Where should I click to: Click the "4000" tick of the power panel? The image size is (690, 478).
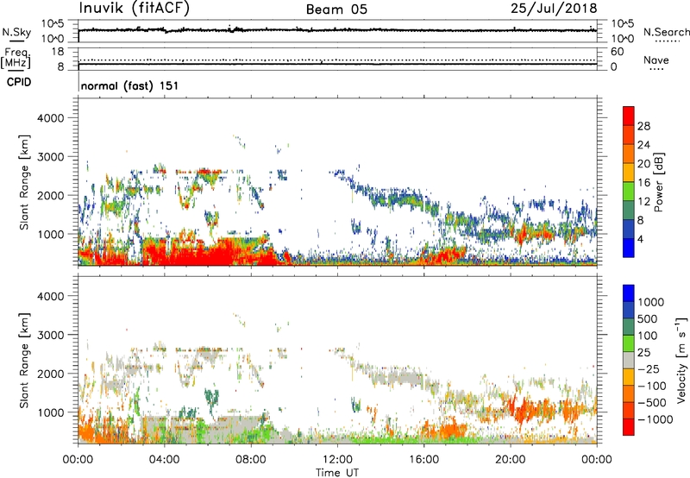coord(51,118)
